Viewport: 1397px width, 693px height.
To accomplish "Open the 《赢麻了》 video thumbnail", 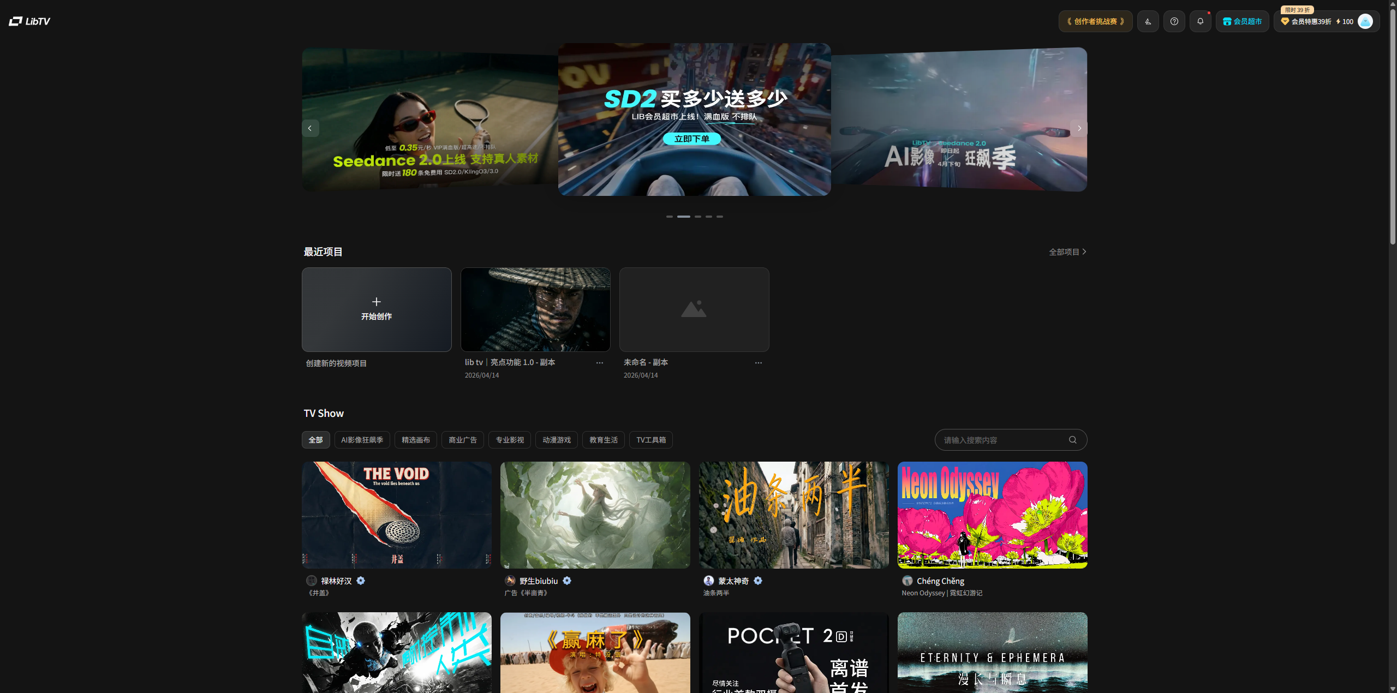I will coord(595,653).
